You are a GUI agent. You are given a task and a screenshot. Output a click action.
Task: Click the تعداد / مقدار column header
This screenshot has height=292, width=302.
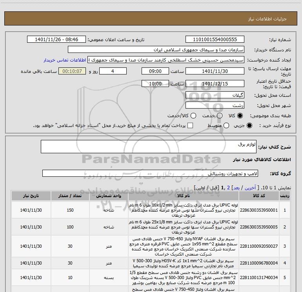pyautogui.click(x=70, y=196)
